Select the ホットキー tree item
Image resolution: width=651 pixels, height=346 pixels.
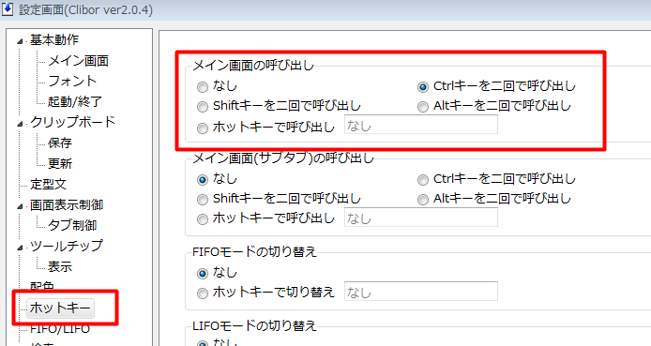point(60,308)
